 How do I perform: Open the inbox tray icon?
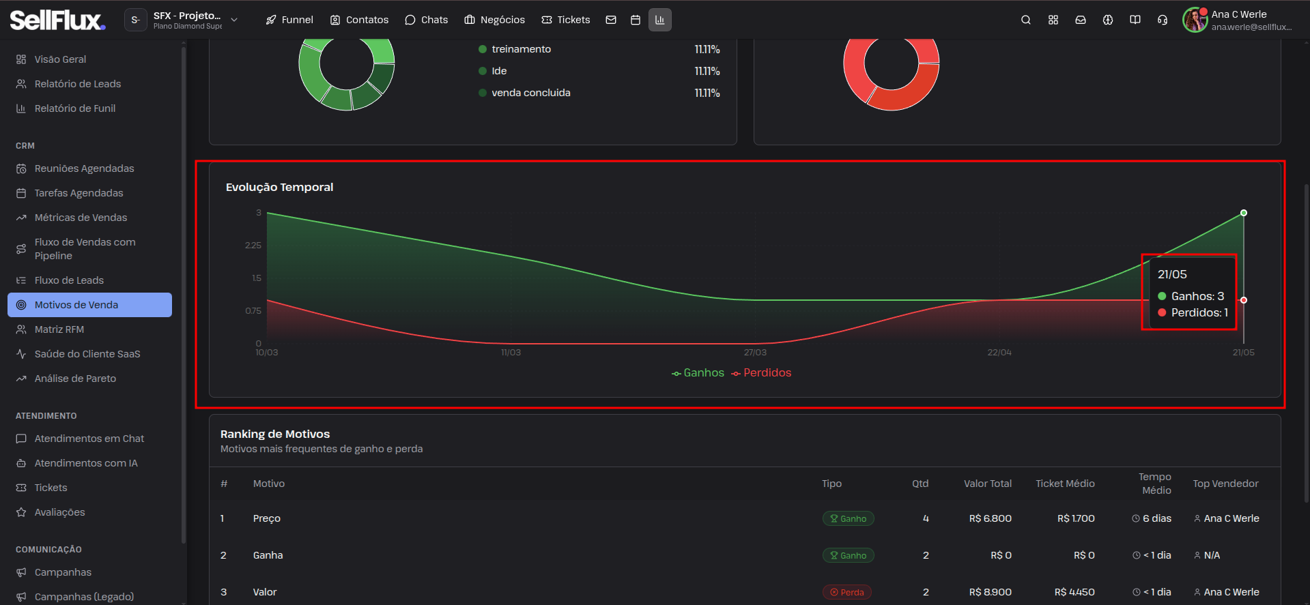point(1081,20)
